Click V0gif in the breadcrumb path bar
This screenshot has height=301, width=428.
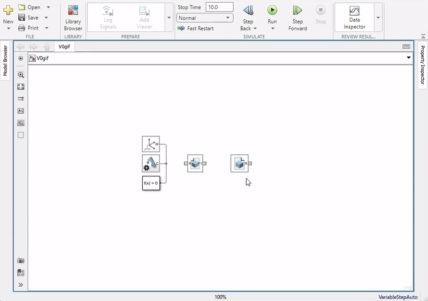coord(42,58)
